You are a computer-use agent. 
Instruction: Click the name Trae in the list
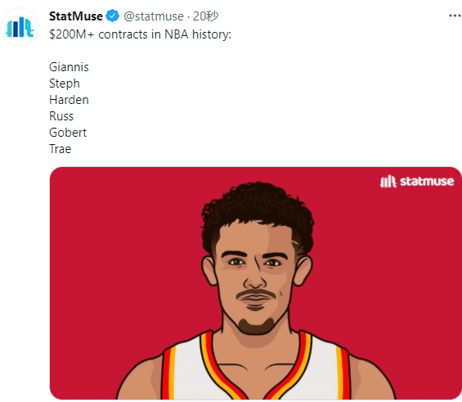[61, 149]
